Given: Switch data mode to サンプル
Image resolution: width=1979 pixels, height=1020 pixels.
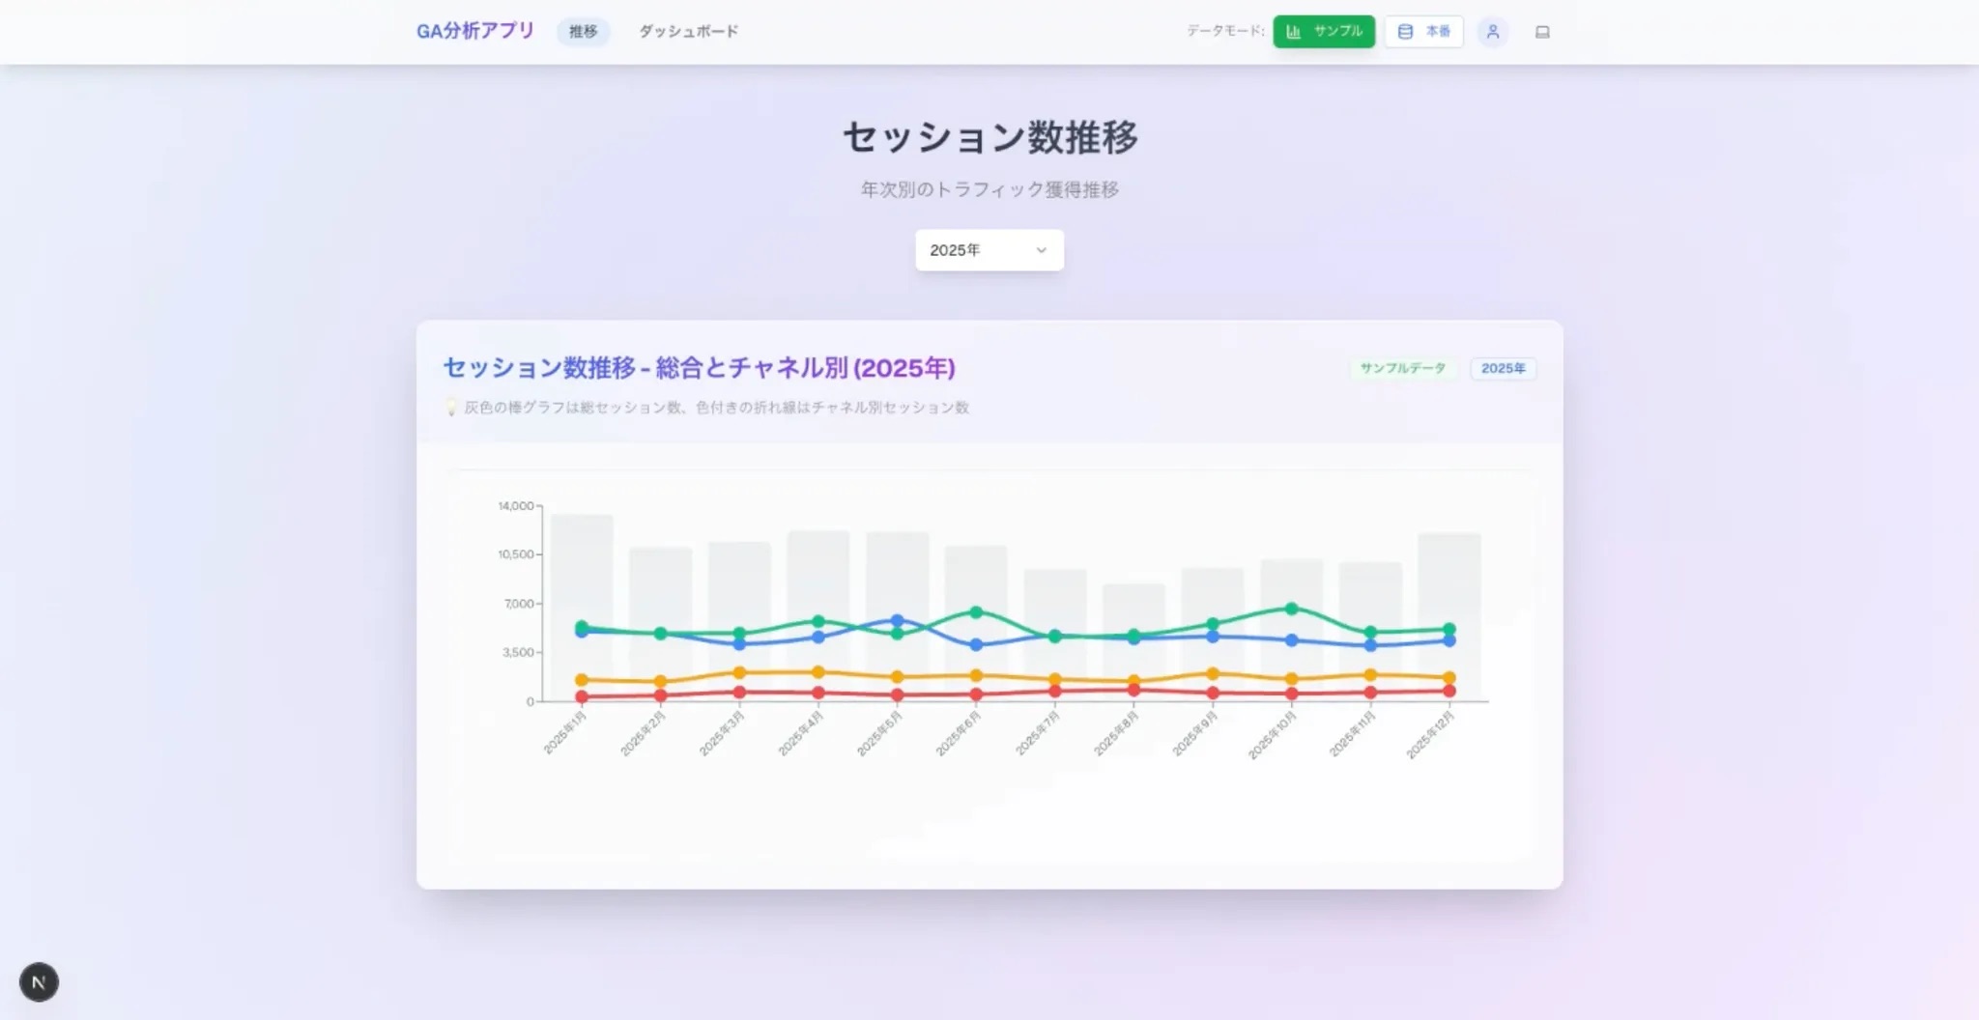Looking at the screenshot, I should pyautogui.click(x=1324, y=32).
